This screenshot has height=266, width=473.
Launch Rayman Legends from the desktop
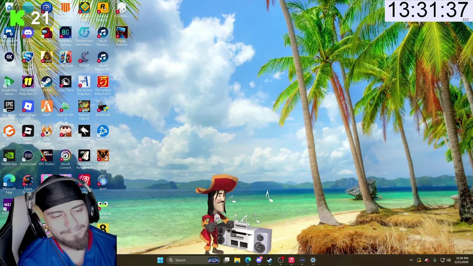tap(84, 110)
